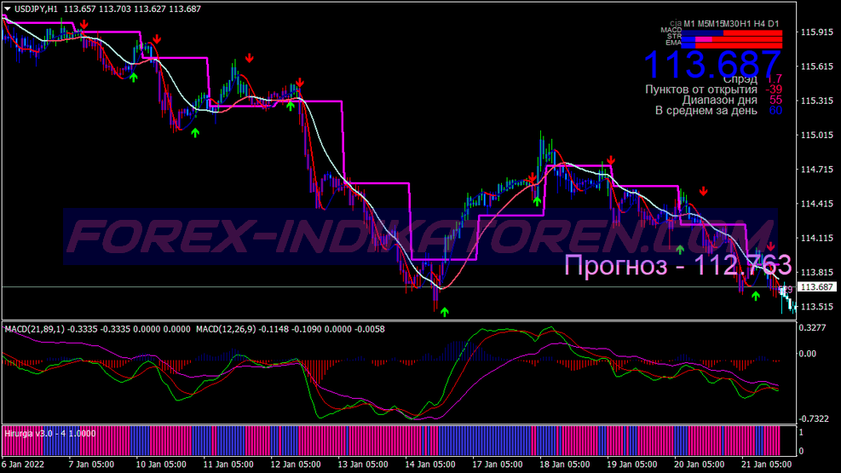Viewport: 841px width, 473px height.
Task: Click the 113.515 price axis label
Action: click(816, 307)
